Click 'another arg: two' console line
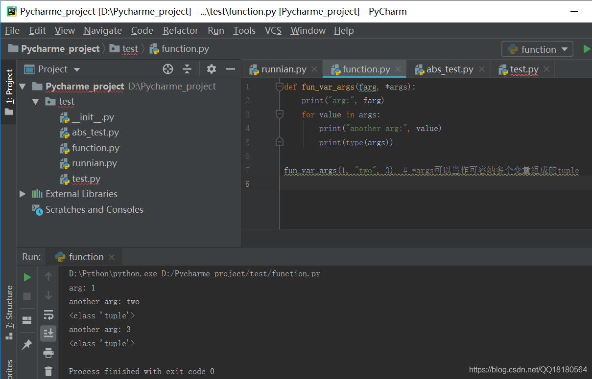 104,302
